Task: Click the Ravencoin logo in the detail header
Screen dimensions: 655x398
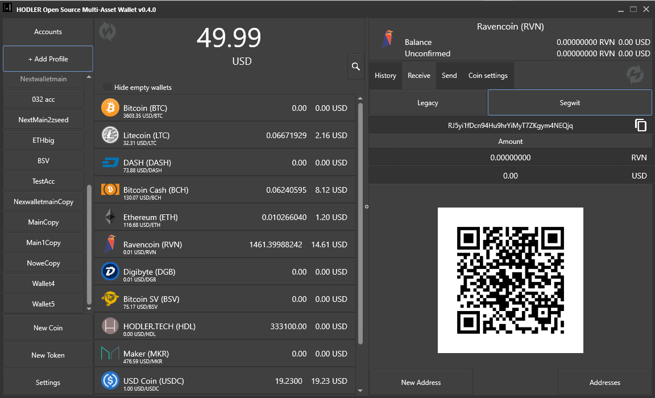Action: point(388,39)
